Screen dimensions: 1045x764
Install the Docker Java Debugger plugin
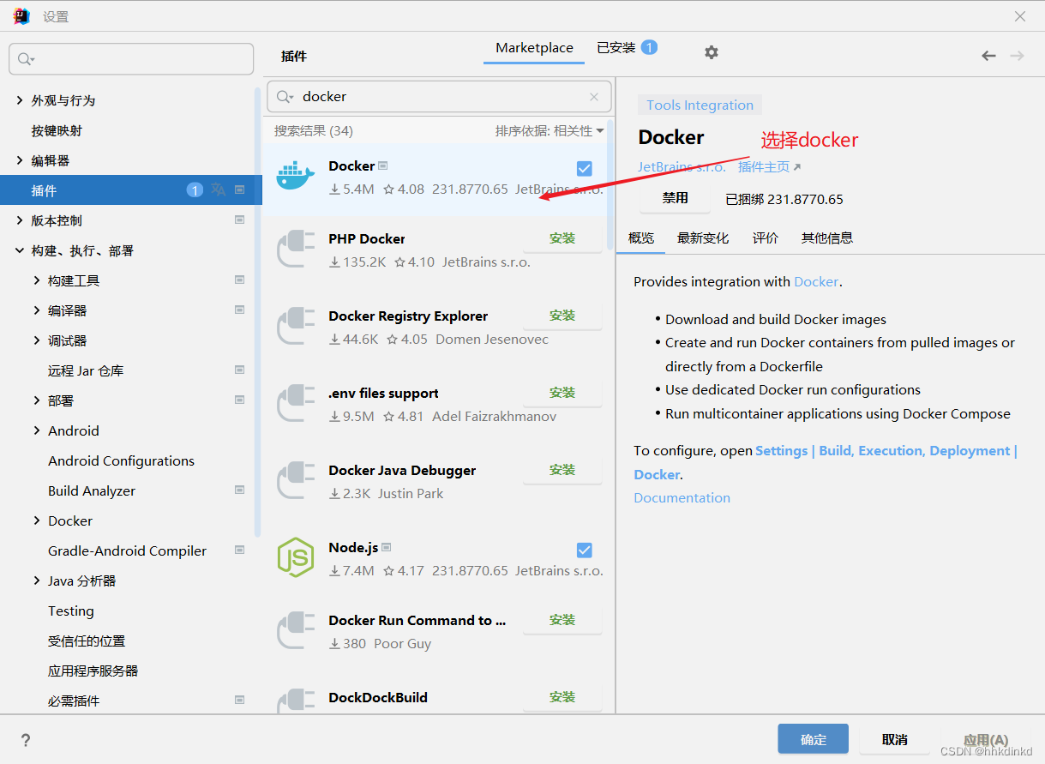click(x=562, y=470)
